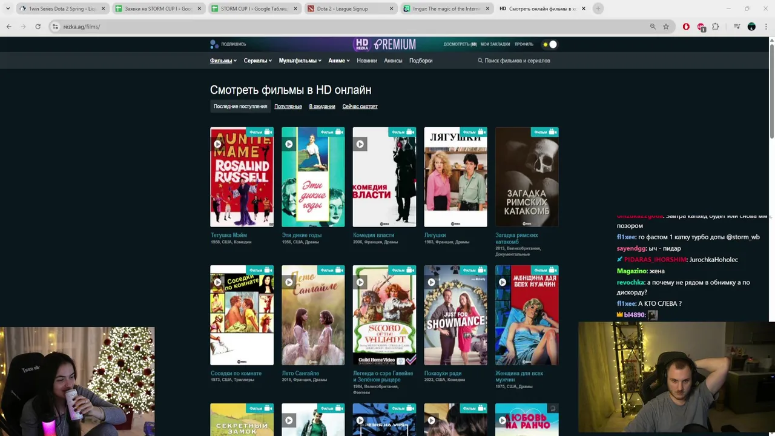Screen dimensions: 775x436
Task: Open the Extensions puzzle icon
Action: [716, 27]
